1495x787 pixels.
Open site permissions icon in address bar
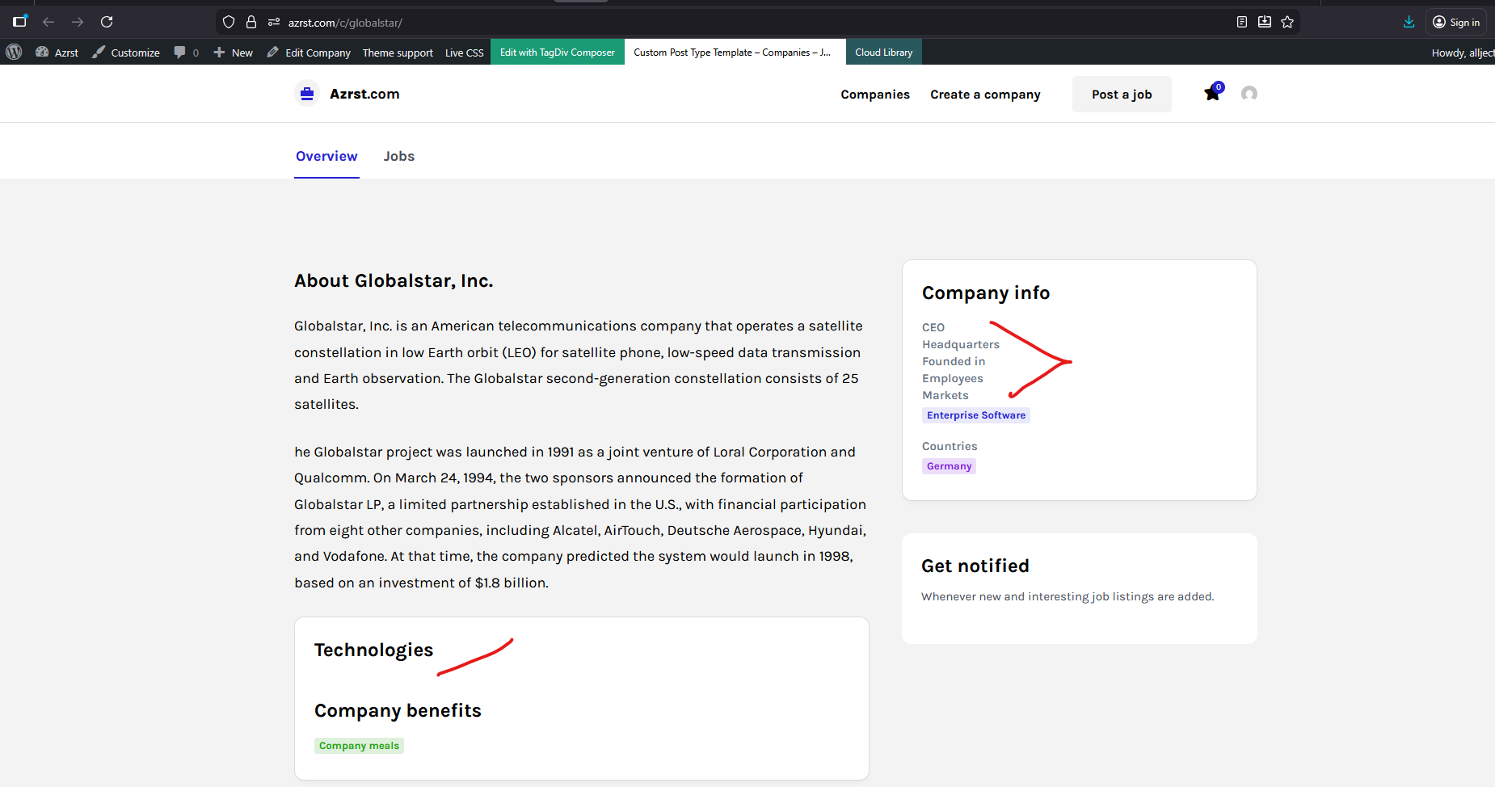pyautogui.click(x=274, y=22)
